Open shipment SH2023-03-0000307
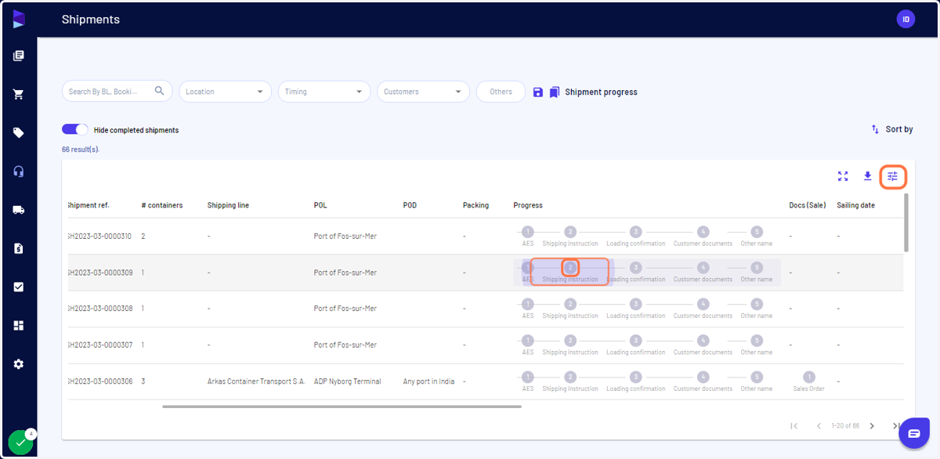The height and width of the screenshot is (459, 940). tap(100, 345)
